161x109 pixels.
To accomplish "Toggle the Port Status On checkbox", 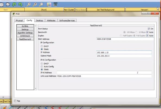I will [149, 29].
